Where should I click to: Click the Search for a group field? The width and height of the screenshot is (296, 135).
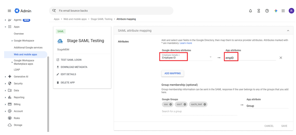point(200,112)
